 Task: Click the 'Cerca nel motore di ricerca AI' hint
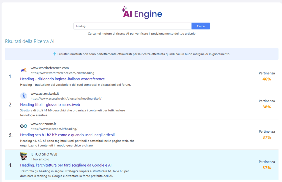click(142, 34)
